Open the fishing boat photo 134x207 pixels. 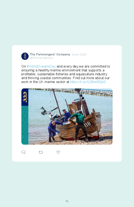pyautogui.click(x=67, y=117)
